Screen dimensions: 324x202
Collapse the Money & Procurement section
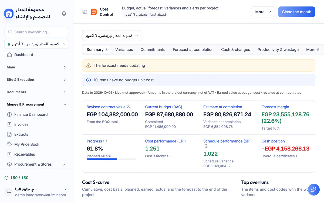click(x=36, y=105)
